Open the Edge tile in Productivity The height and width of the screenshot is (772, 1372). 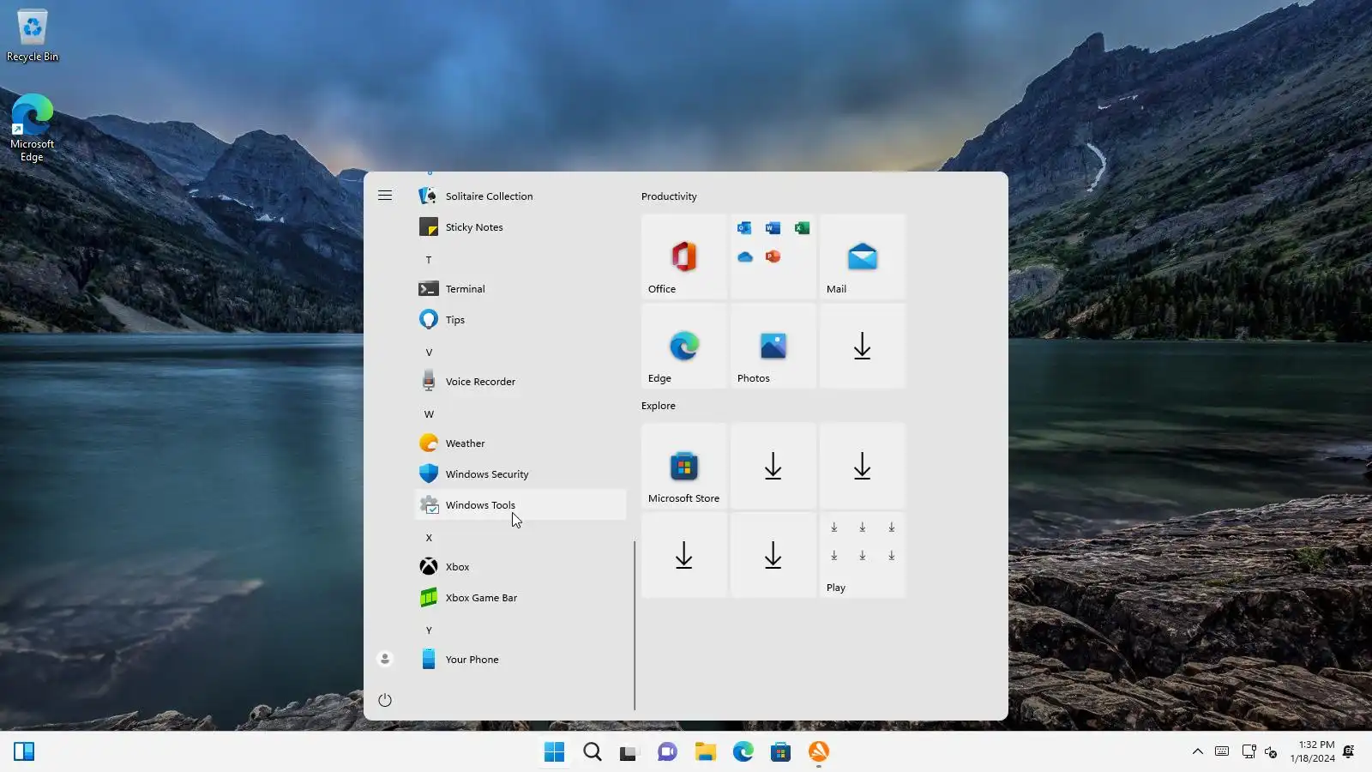(684, 346)
